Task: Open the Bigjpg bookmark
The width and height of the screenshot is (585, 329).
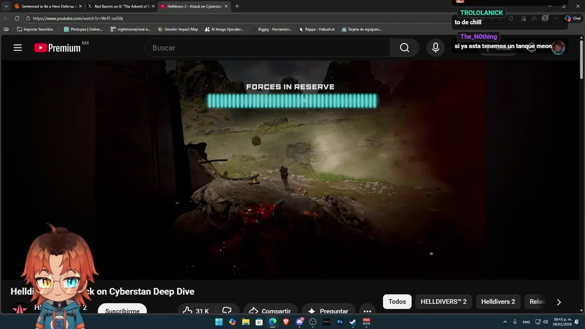Action: pyautogui.click(x=272, y=29)
